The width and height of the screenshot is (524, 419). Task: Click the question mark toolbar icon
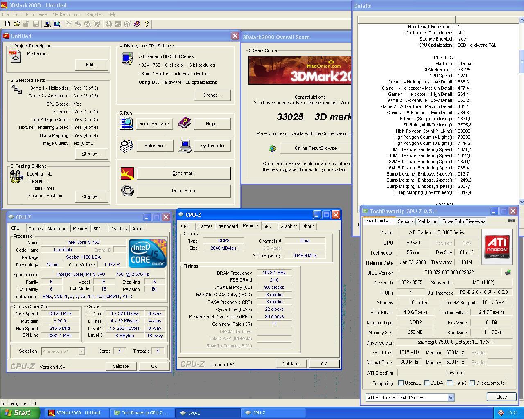(146, 24)
